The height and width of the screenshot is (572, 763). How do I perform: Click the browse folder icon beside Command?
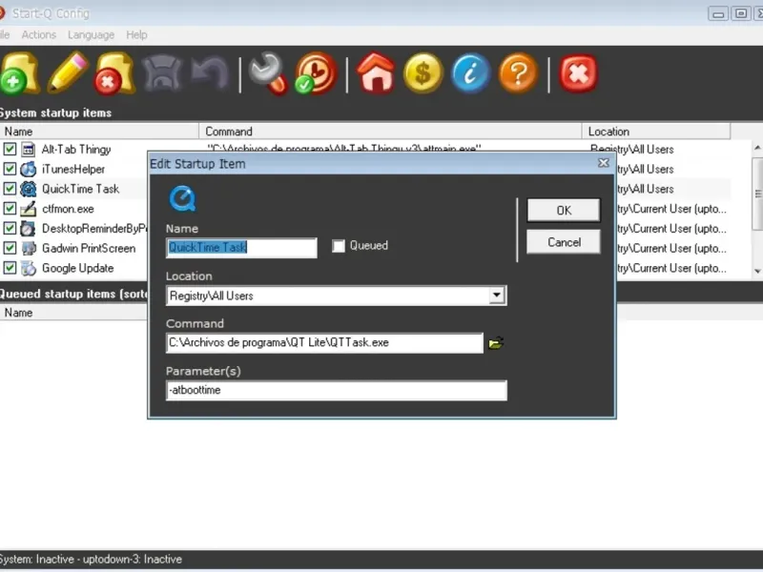click(496, 343)
